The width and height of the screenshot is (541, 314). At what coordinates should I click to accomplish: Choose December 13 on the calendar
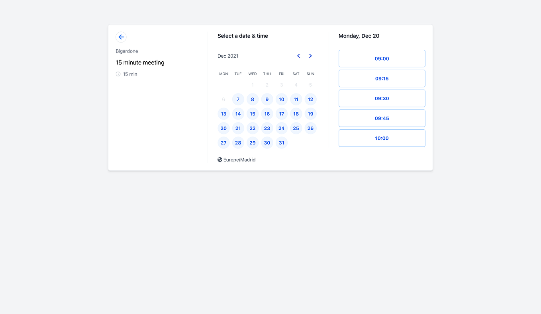pyautogui.click(x=223, y=113)
